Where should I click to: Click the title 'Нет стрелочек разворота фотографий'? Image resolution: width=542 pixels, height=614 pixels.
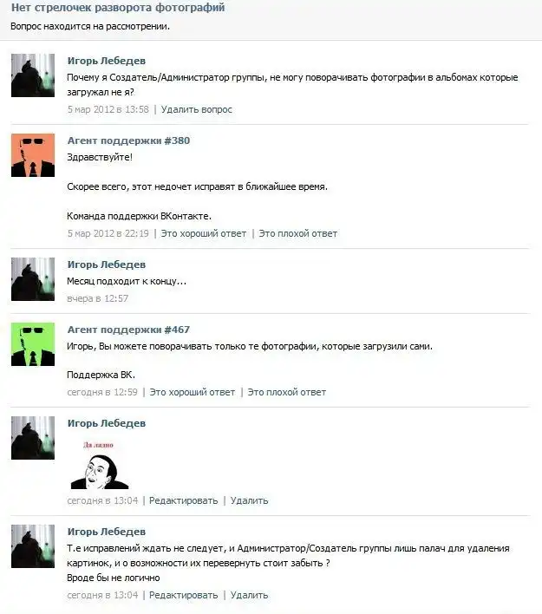(118, 8)
